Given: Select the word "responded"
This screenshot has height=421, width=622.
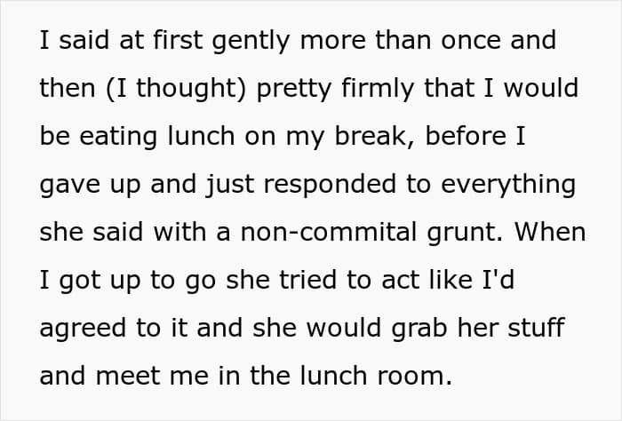Looking at the screenshot, I should tap(330, 186).
